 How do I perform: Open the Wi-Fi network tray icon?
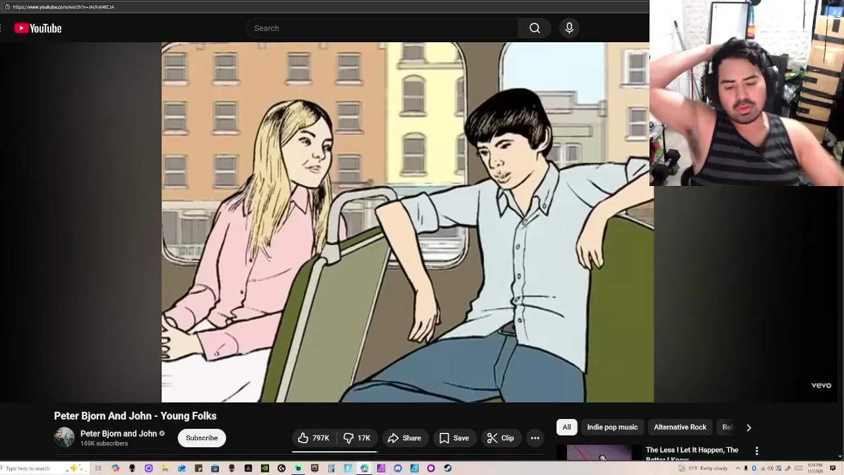click(x=763, y=468)
